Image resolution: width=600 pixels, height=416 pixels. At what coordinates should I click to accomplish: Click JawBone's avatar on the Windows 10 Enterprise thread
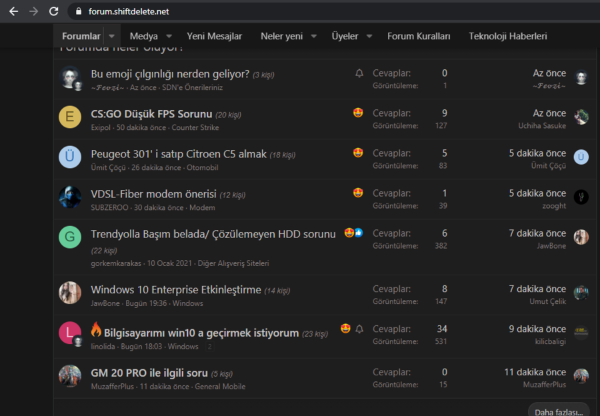70,293
